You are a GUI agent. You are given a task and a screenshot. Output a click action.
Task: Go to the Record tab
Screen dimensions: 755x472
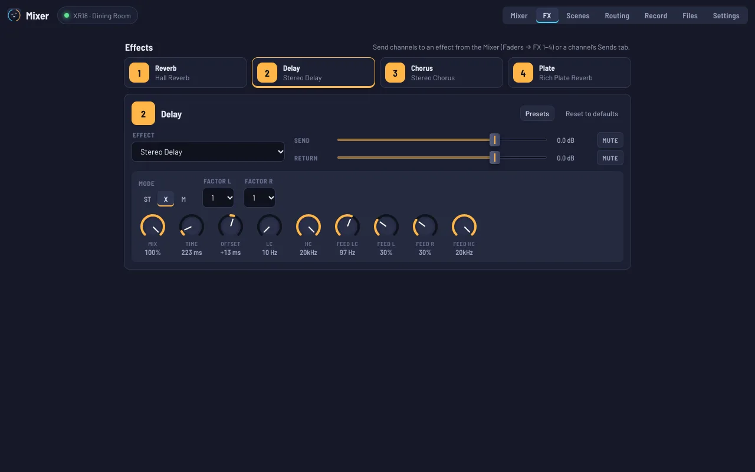(656, 16)
